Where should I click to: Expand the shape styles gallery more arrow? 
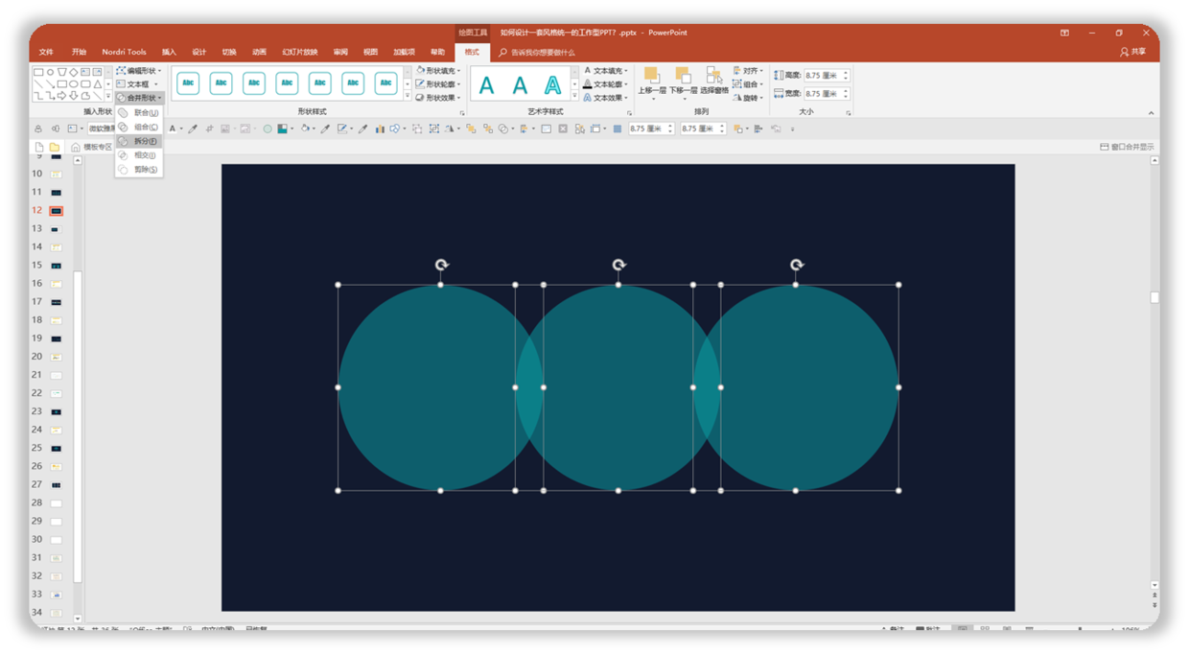(x=408, y=96)
